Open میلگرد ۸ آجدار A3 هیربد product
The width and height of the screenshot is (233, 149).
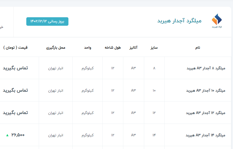coord(206,68)
